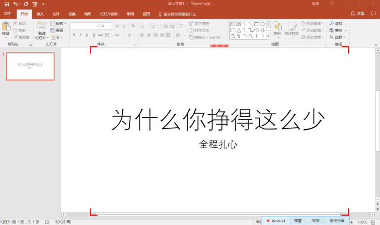Open the 文字方向 text direction dropdown
380x225 pixels.
point(200,24)
